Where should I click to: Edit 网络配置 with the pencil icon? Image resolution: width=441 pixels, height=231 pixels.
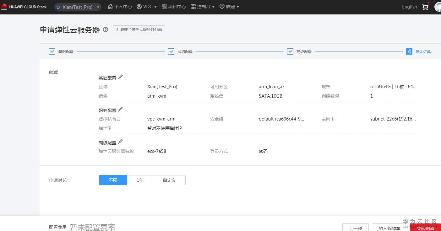coord(120,110)
